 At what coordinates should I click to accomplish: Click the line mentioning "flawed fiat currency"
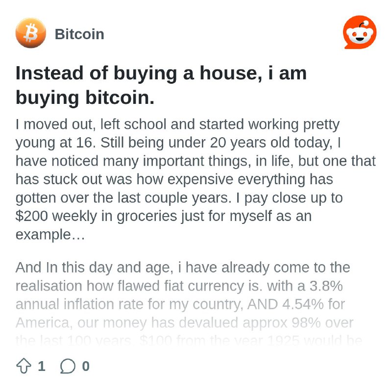pyautogui.click(x=179, y=286)
